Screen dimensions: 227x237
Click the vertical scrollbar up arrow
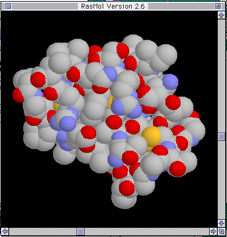click(x=222, y=15)
